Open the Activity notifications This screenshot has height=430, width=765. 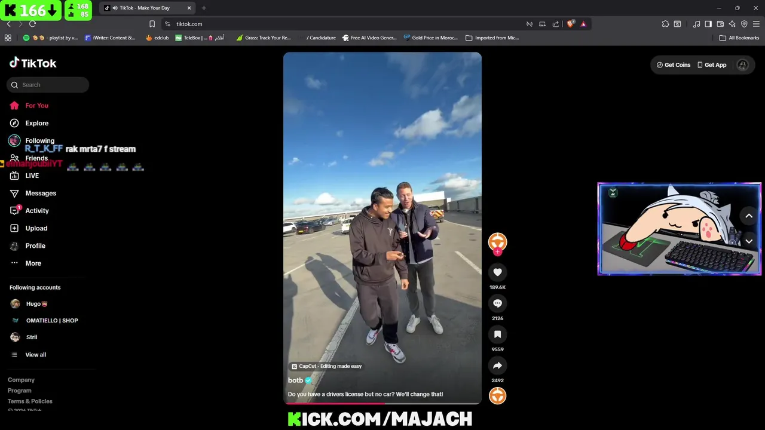29,211
